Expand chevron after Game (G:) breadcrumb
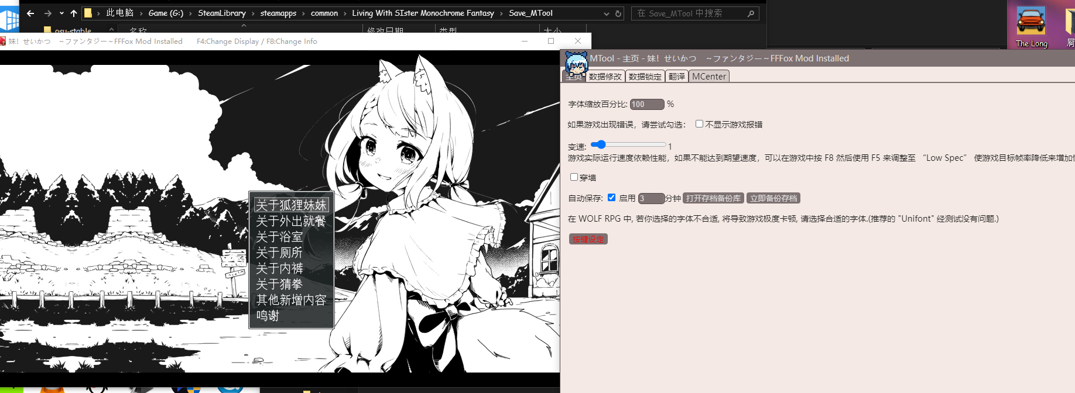 [x=190, y=13]
